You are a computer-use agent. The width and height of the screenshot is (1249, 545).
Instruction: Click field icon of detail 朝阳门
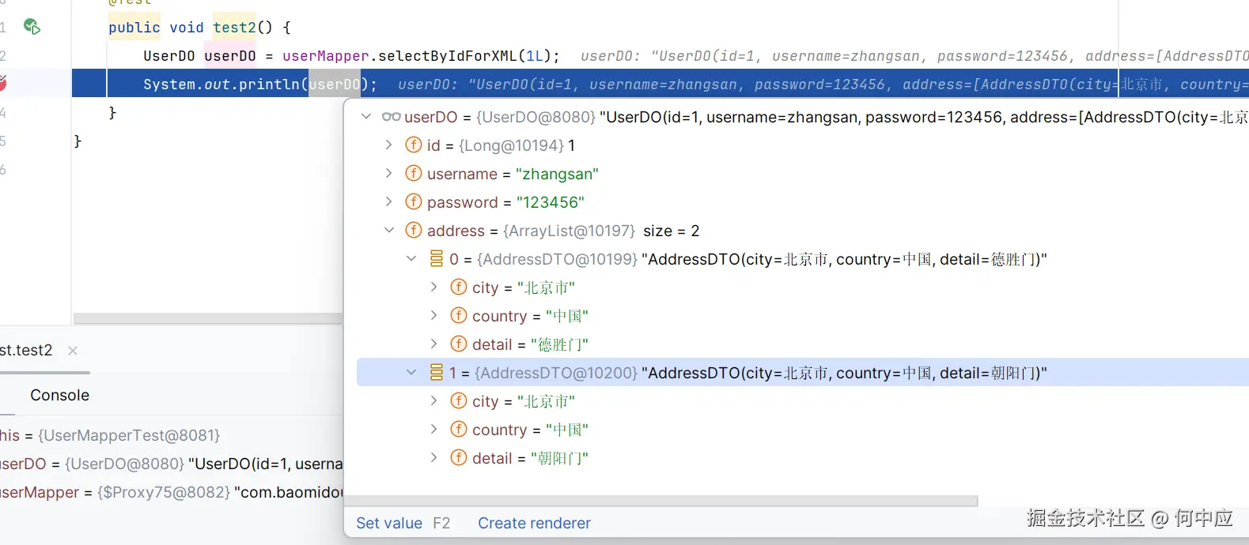(458, 458)
